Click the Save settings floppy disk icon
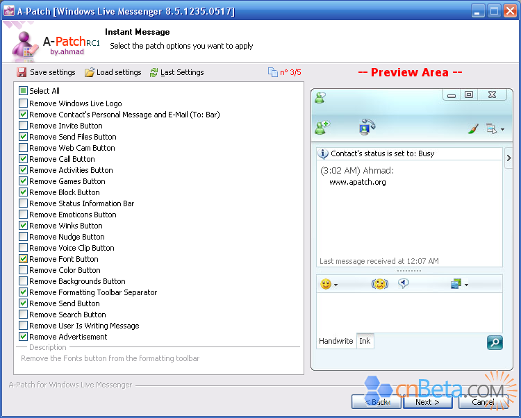This screenshot has height=418, width=521. click(x=22, y=72)
